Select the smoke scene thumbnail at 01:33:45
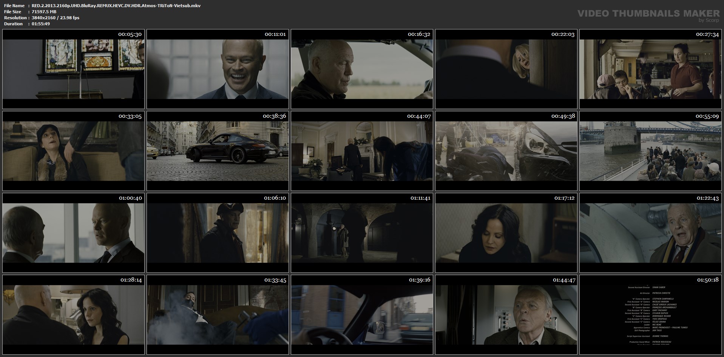 pyautogui.click(x=218, y=315)
